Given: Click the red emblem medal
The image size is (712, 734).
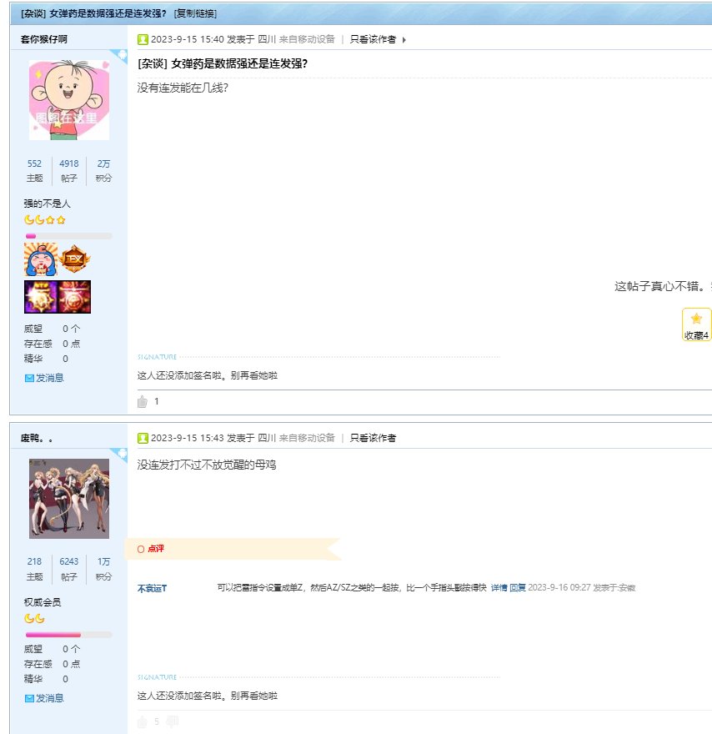Looking at the screenshot, I should click(74, 297).
